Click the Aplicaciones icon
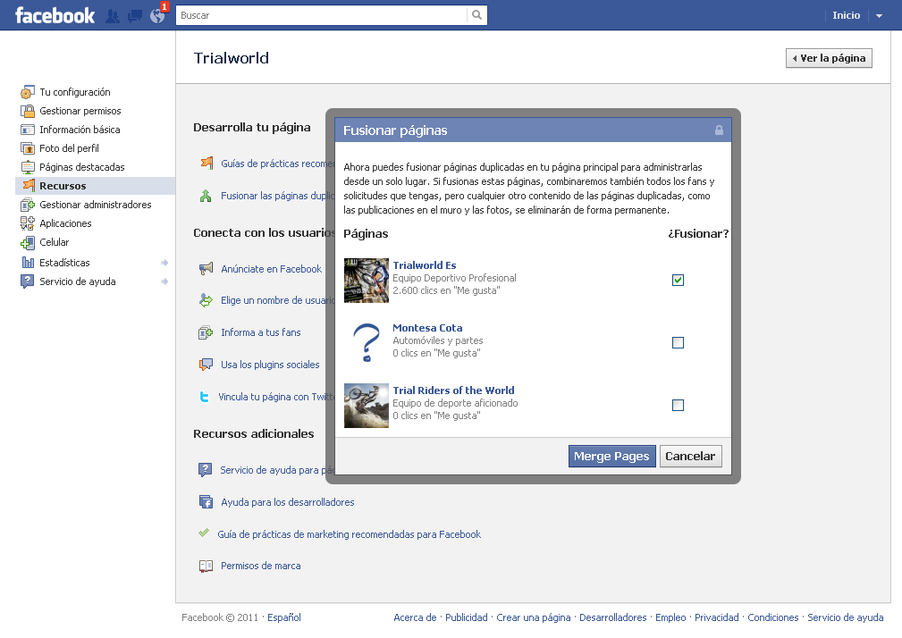This screenshot has height=638, width=902. coord(28,223)
